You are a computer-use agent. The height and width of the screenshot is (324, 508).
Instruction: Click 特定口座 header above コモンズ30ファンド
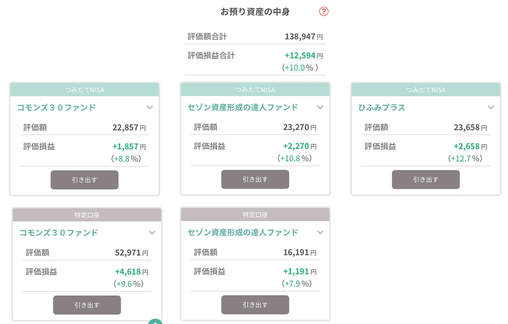click(x=87, y=215)
